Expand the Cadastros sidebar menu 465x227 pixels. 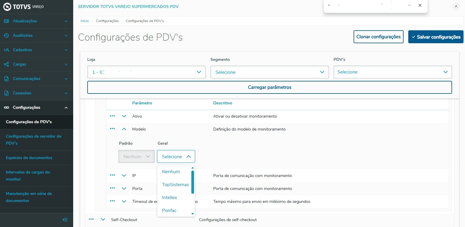[36, 50]
